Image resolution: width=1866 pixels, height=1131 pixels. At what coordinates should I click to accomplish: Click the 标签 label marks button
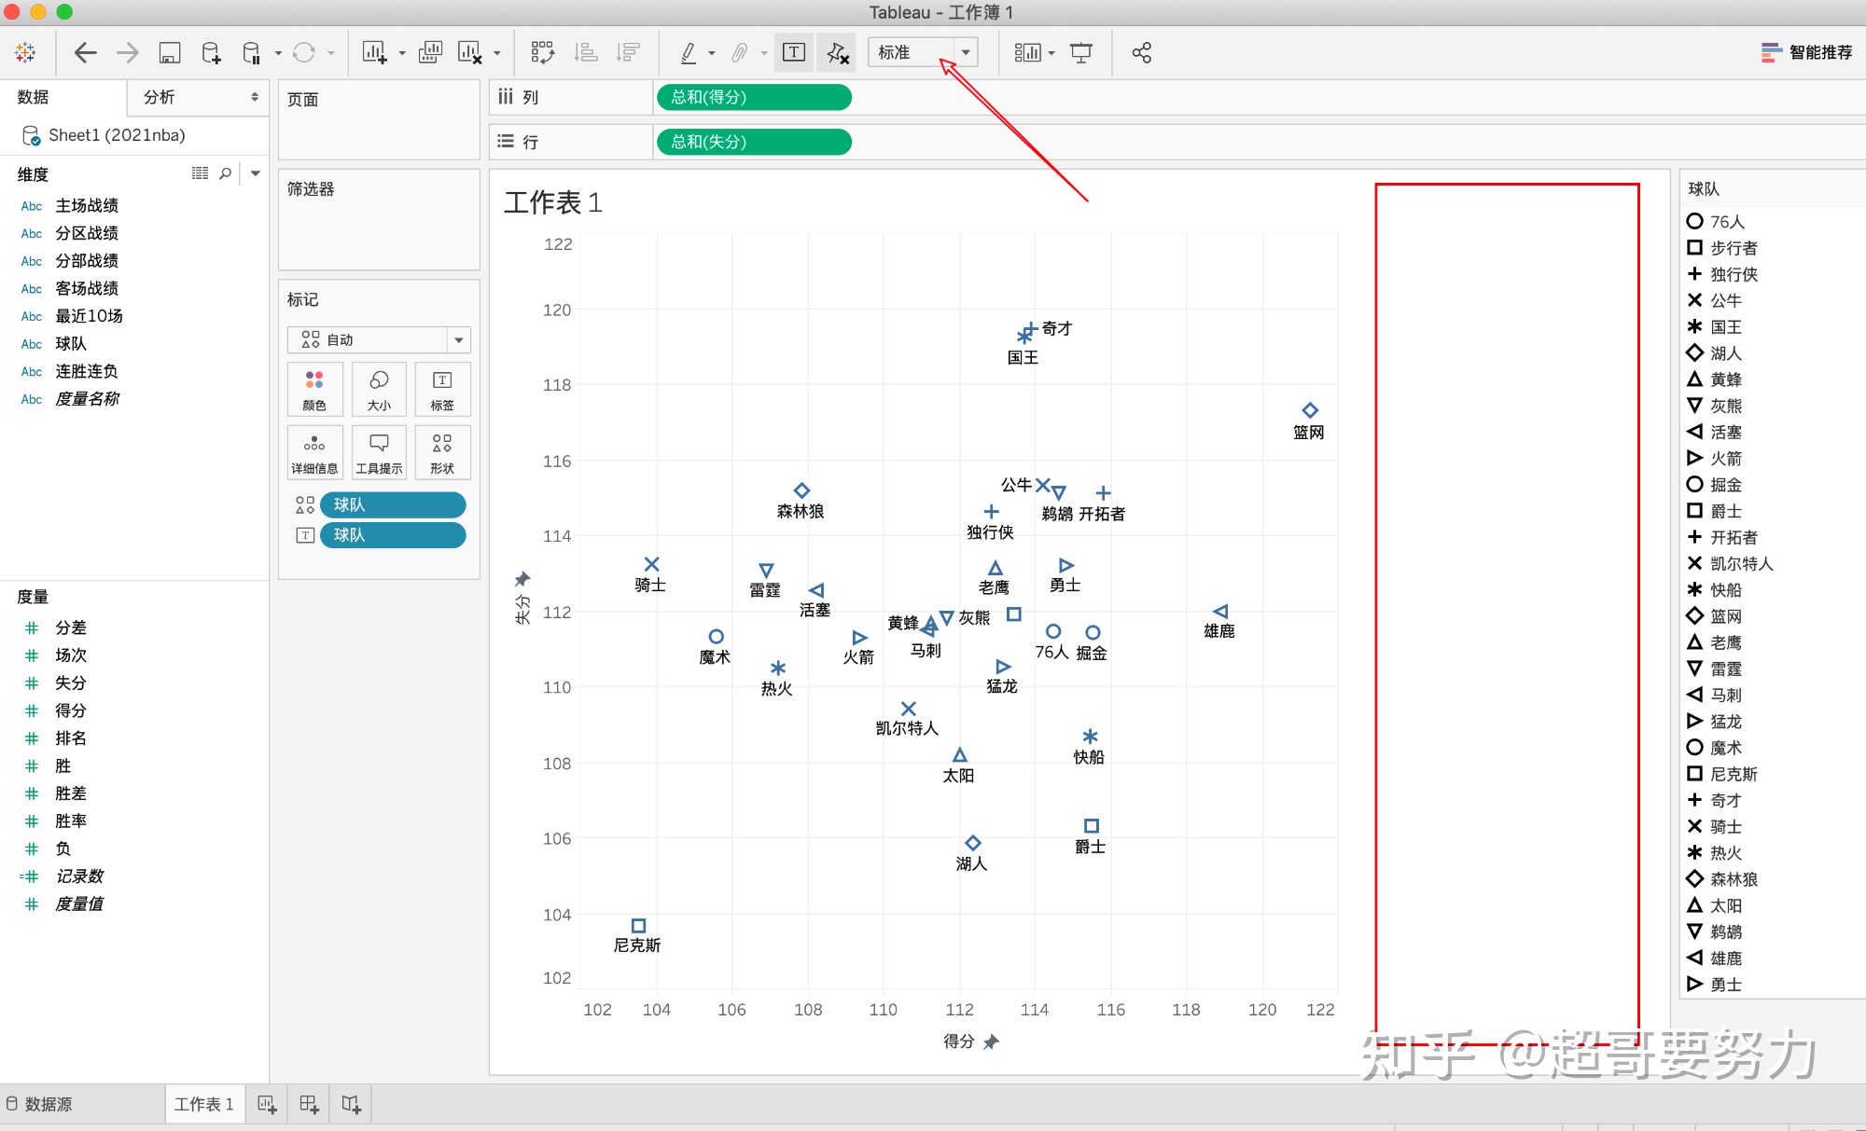point(442,389)
